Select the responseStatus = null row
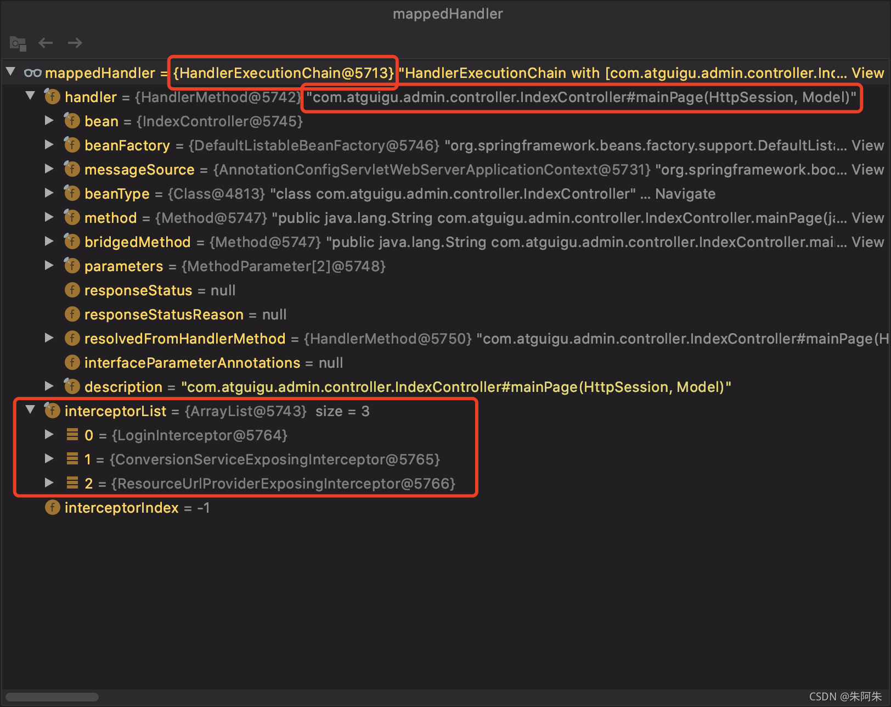 (x=446, y=290)
